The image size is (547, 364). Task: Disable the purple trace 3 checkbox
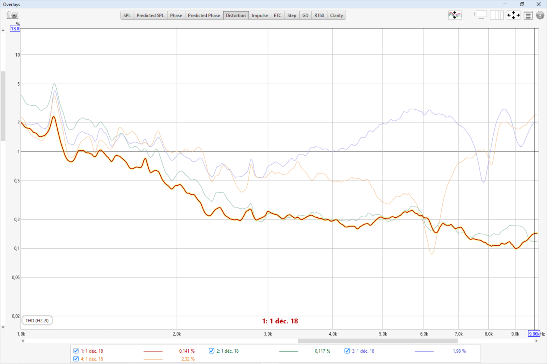pyautogui.click(x=347, y=351)
